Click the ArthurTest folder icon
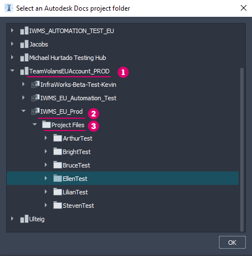Screen dimensions: 252x256 [58, 138]
